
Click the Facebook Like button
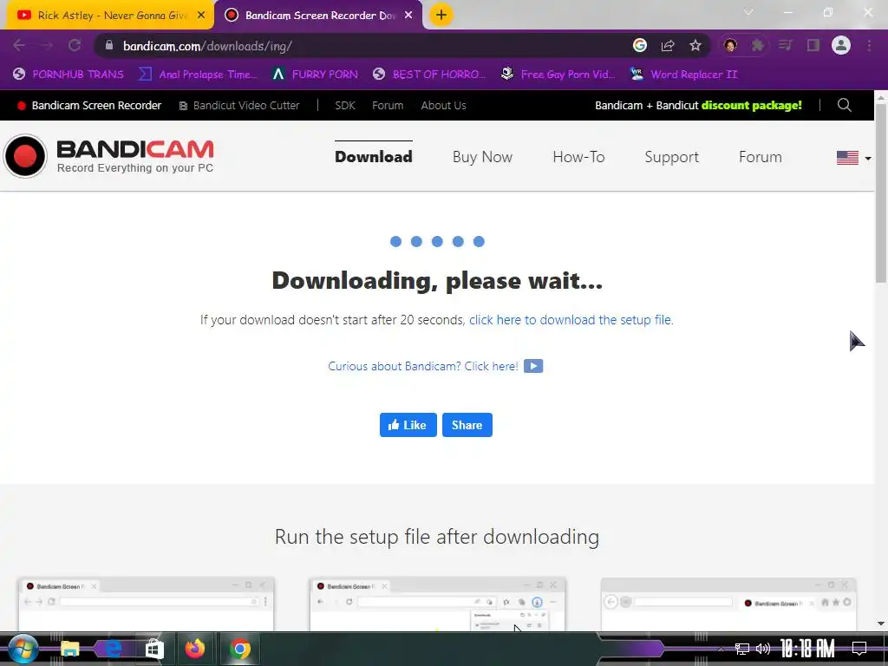408,425
